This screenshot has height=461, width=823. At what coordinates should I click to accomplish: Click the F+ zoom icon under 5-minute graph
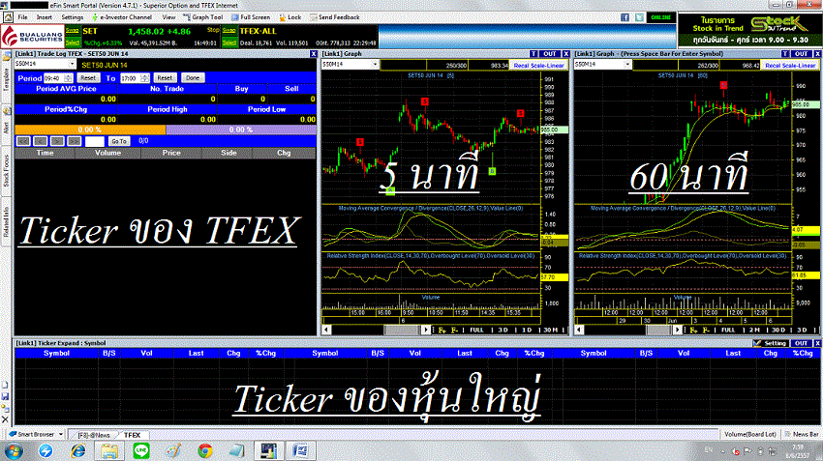[442, 330]
